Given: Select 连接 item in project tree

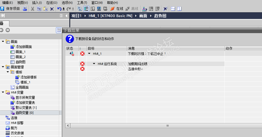Looking at the screenshot, I should click(x=14, y=118).
